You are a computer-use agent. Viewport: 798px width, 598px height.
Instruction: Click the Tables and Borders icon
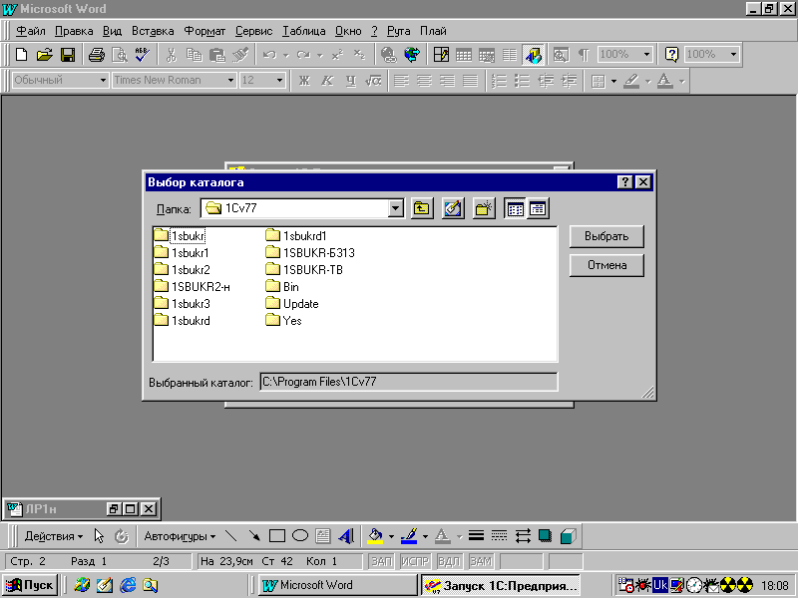(441, 55)
